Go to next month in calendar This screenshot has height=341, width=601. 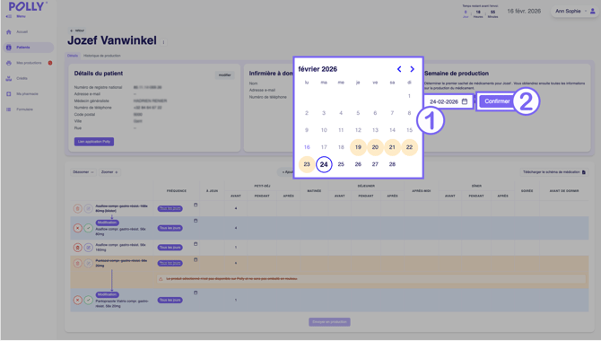[412, 69]
